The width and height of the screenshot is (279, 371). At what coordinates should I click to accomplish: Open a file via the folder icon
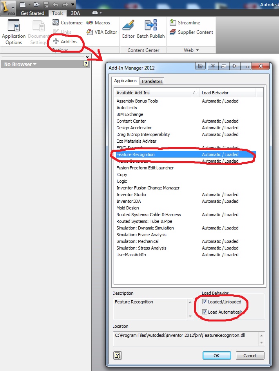tap(36, 4)
